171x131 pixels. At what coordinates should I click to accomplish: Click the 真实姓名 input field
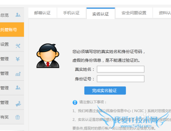120,69
